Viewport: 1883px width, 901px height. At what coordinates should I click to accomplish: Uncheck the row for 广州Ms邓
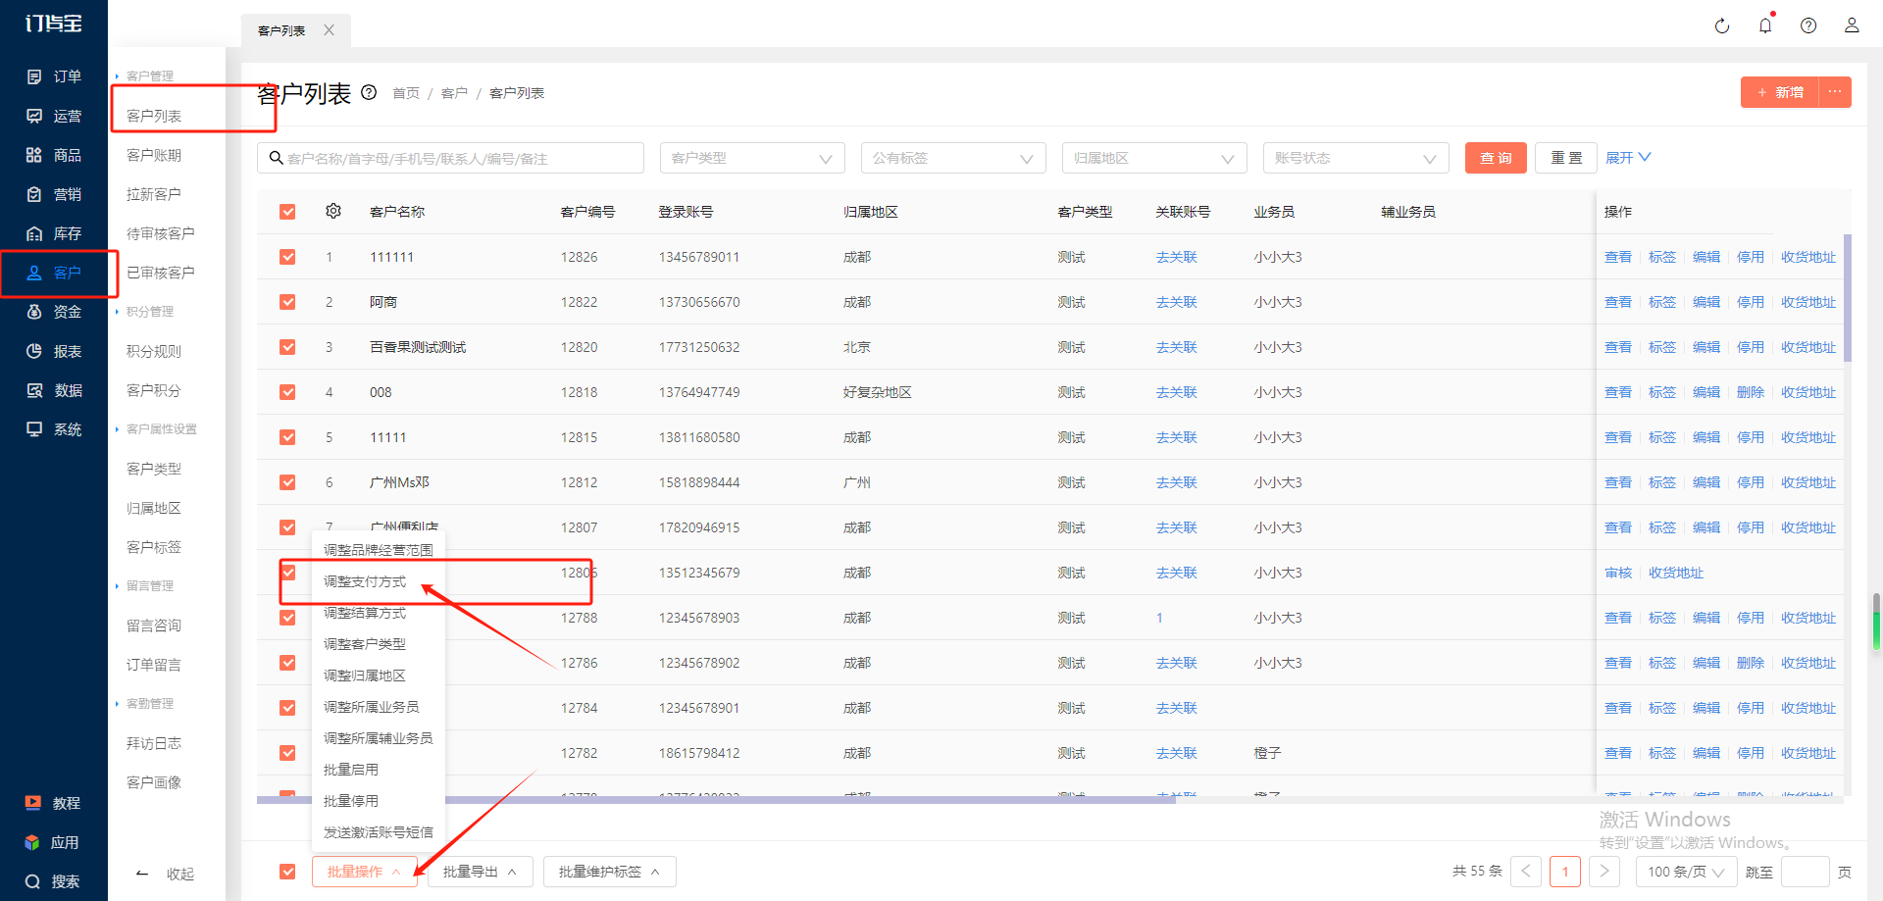tap(287, 482)
